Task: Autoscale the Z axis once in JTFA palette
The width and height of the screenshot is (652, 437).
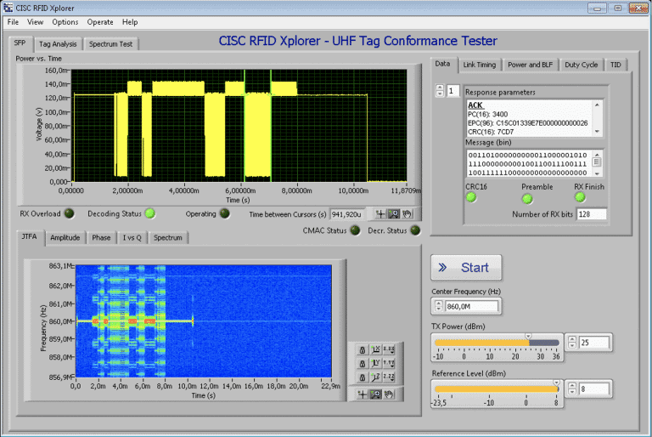Action: pos(375,377)
